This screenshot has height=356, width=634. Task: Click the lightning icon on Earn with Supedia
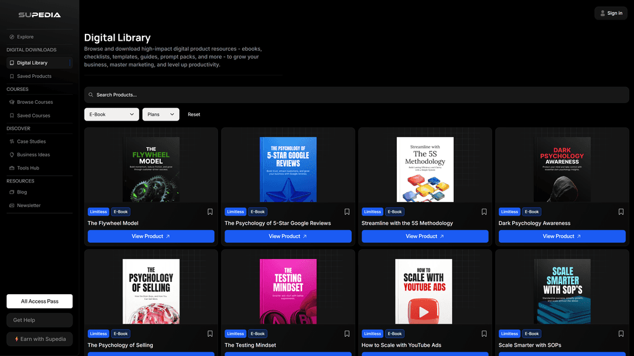coord(17,339)
